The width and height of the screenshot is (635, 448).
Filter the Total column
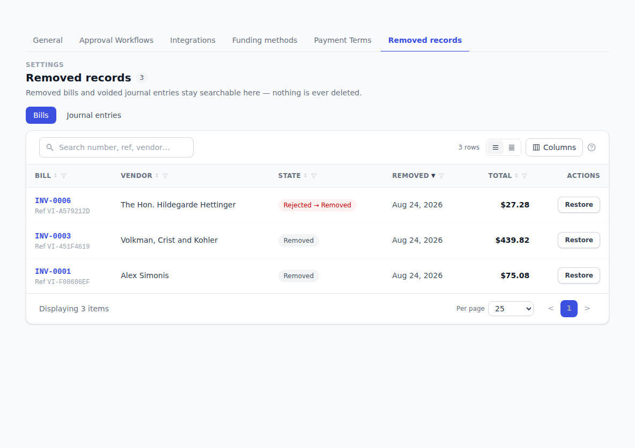[x=525, y=176]
